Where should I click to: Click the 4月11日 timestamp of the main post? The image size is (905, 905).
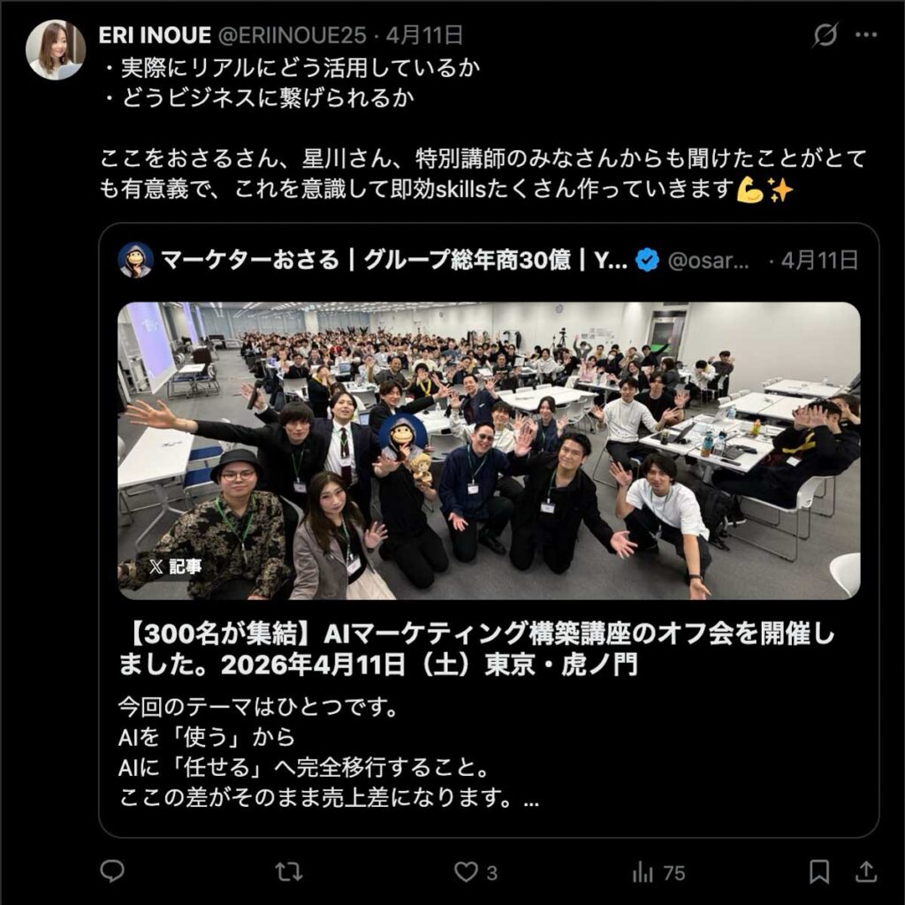point(424,35)
